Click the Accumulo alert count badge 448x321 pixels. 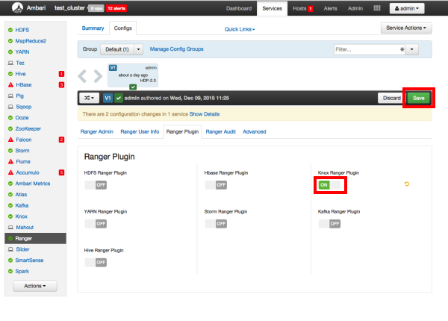(61, 172)
